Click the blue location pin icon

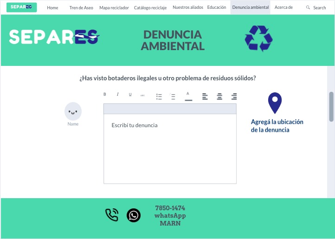pyautogui.click(x=275, y=103)
